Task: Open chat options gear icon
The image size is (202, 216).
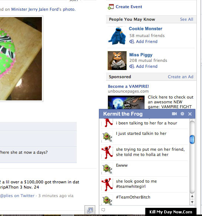Action: point(182,114)
